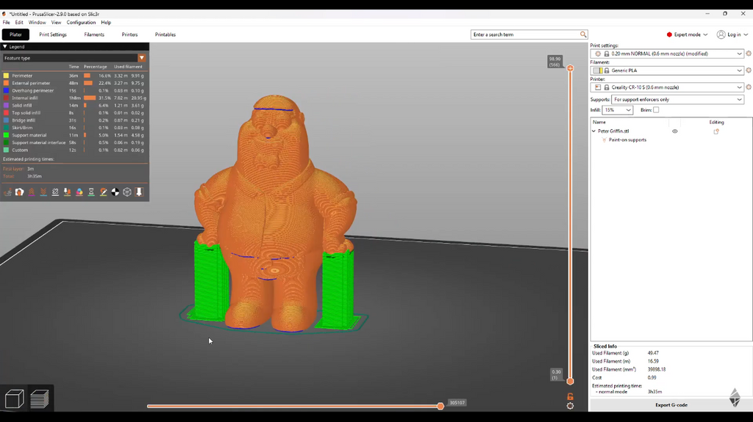Switch to the Filaments tab
Viewport: 753px width, 422px height.
pyautogui.click(x=94, y=34)
